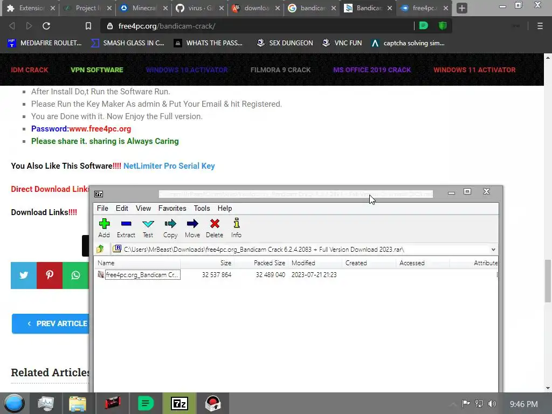Image resolution: width=552 pixels, height=414 pixels.
Task: Open the Tools menu in 7-Zip
Action: [202, 209]
